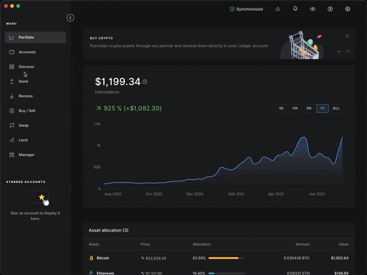The height and width of the screenshot is (275, 367).
Task: Open Portfolio from the menu
Action: 35,38
